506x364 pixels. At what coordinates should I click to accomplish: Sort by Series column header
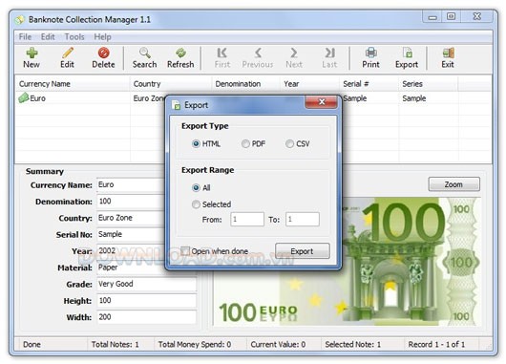[429, 84]
